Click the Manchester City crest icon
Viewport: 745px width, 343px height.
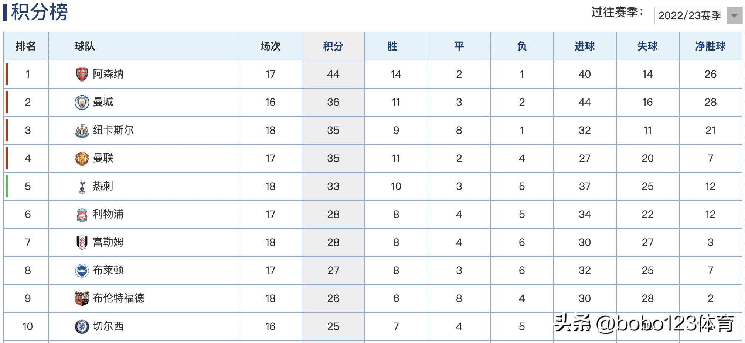(82, 102)
